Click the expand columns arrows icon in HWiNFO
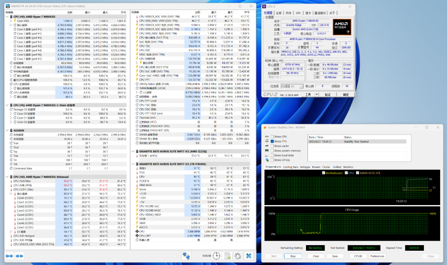Image resolution: width=447 pixels, height=265 pixels. point(10,256)
